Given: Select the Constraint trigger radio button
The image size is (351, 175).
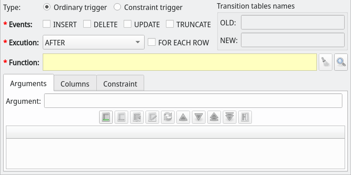Looking at the screenshot, I should point(117,7).
